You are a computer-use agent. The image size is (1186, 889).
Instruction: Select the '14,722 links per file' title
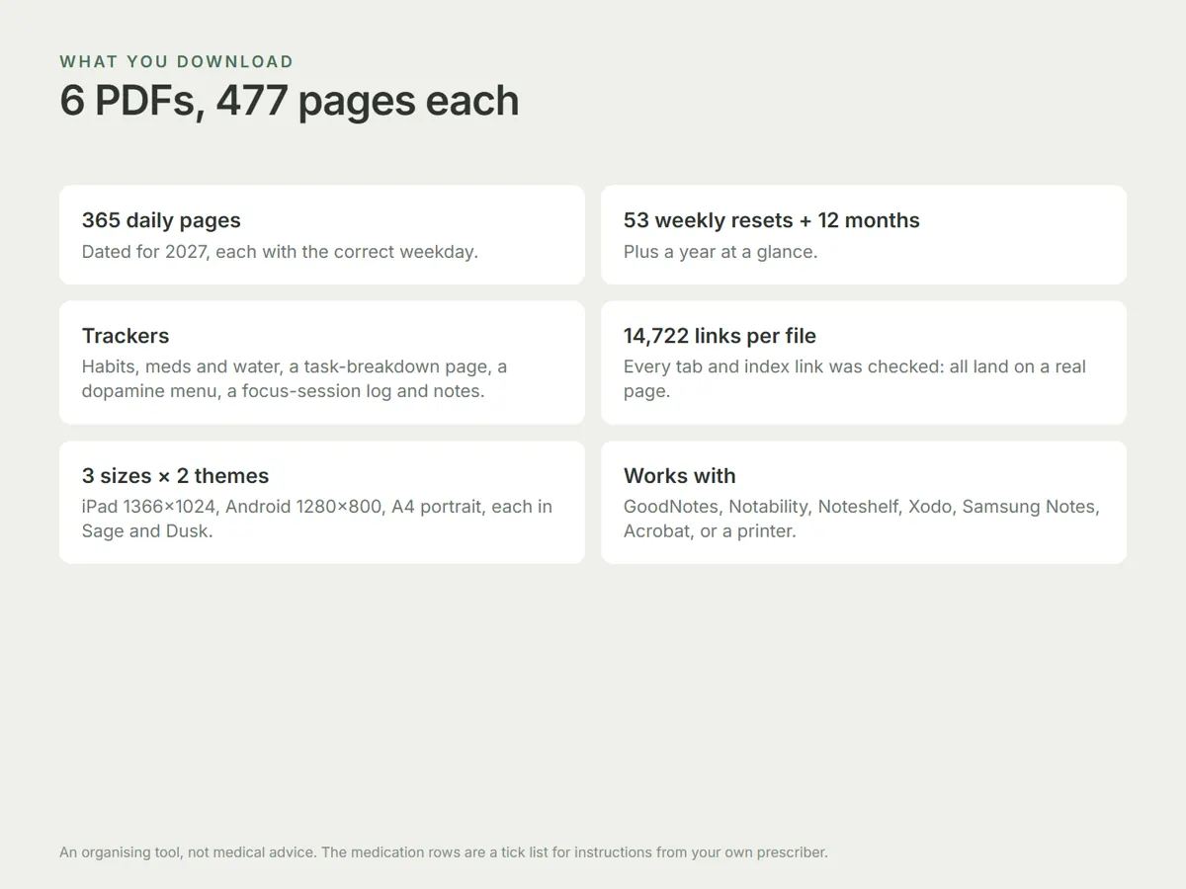(x=720, y=336)
